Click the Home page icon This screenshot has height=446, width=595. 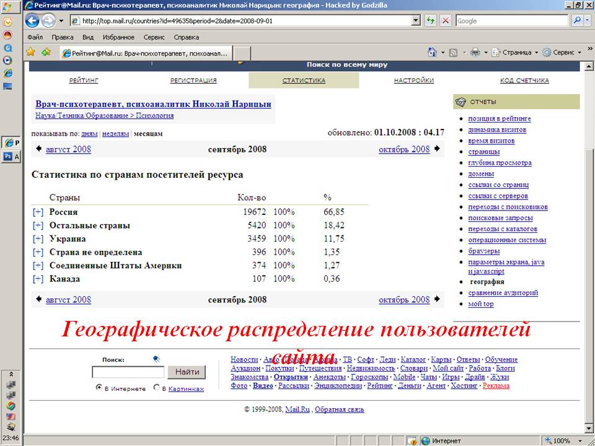[432, 52]
